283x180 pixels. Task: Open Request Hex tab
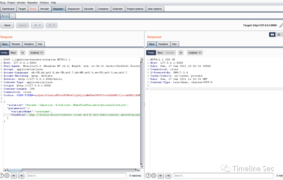[40, 44]
